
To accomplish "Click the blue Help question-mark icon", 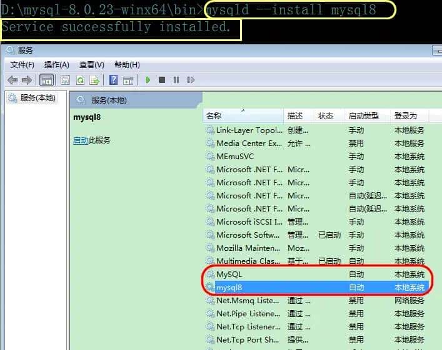I will pyautogui.click(x=113, y=80).
